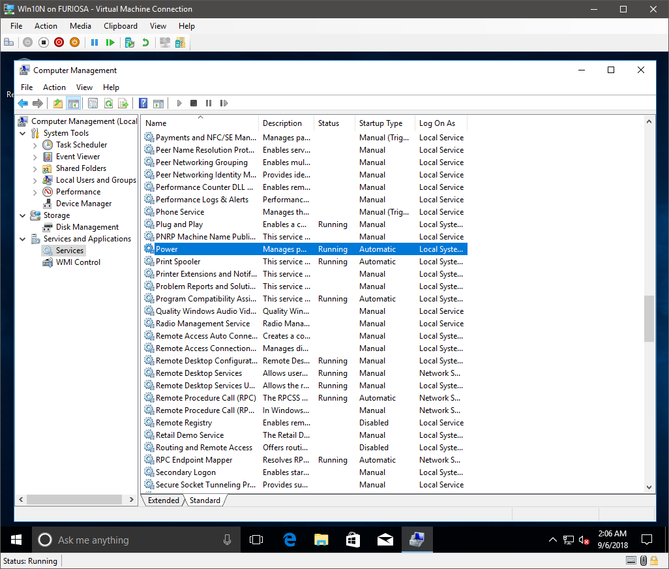Open Task View on the taskbar
This screenshot has height=569, width=669.
(x=256, y=540)
